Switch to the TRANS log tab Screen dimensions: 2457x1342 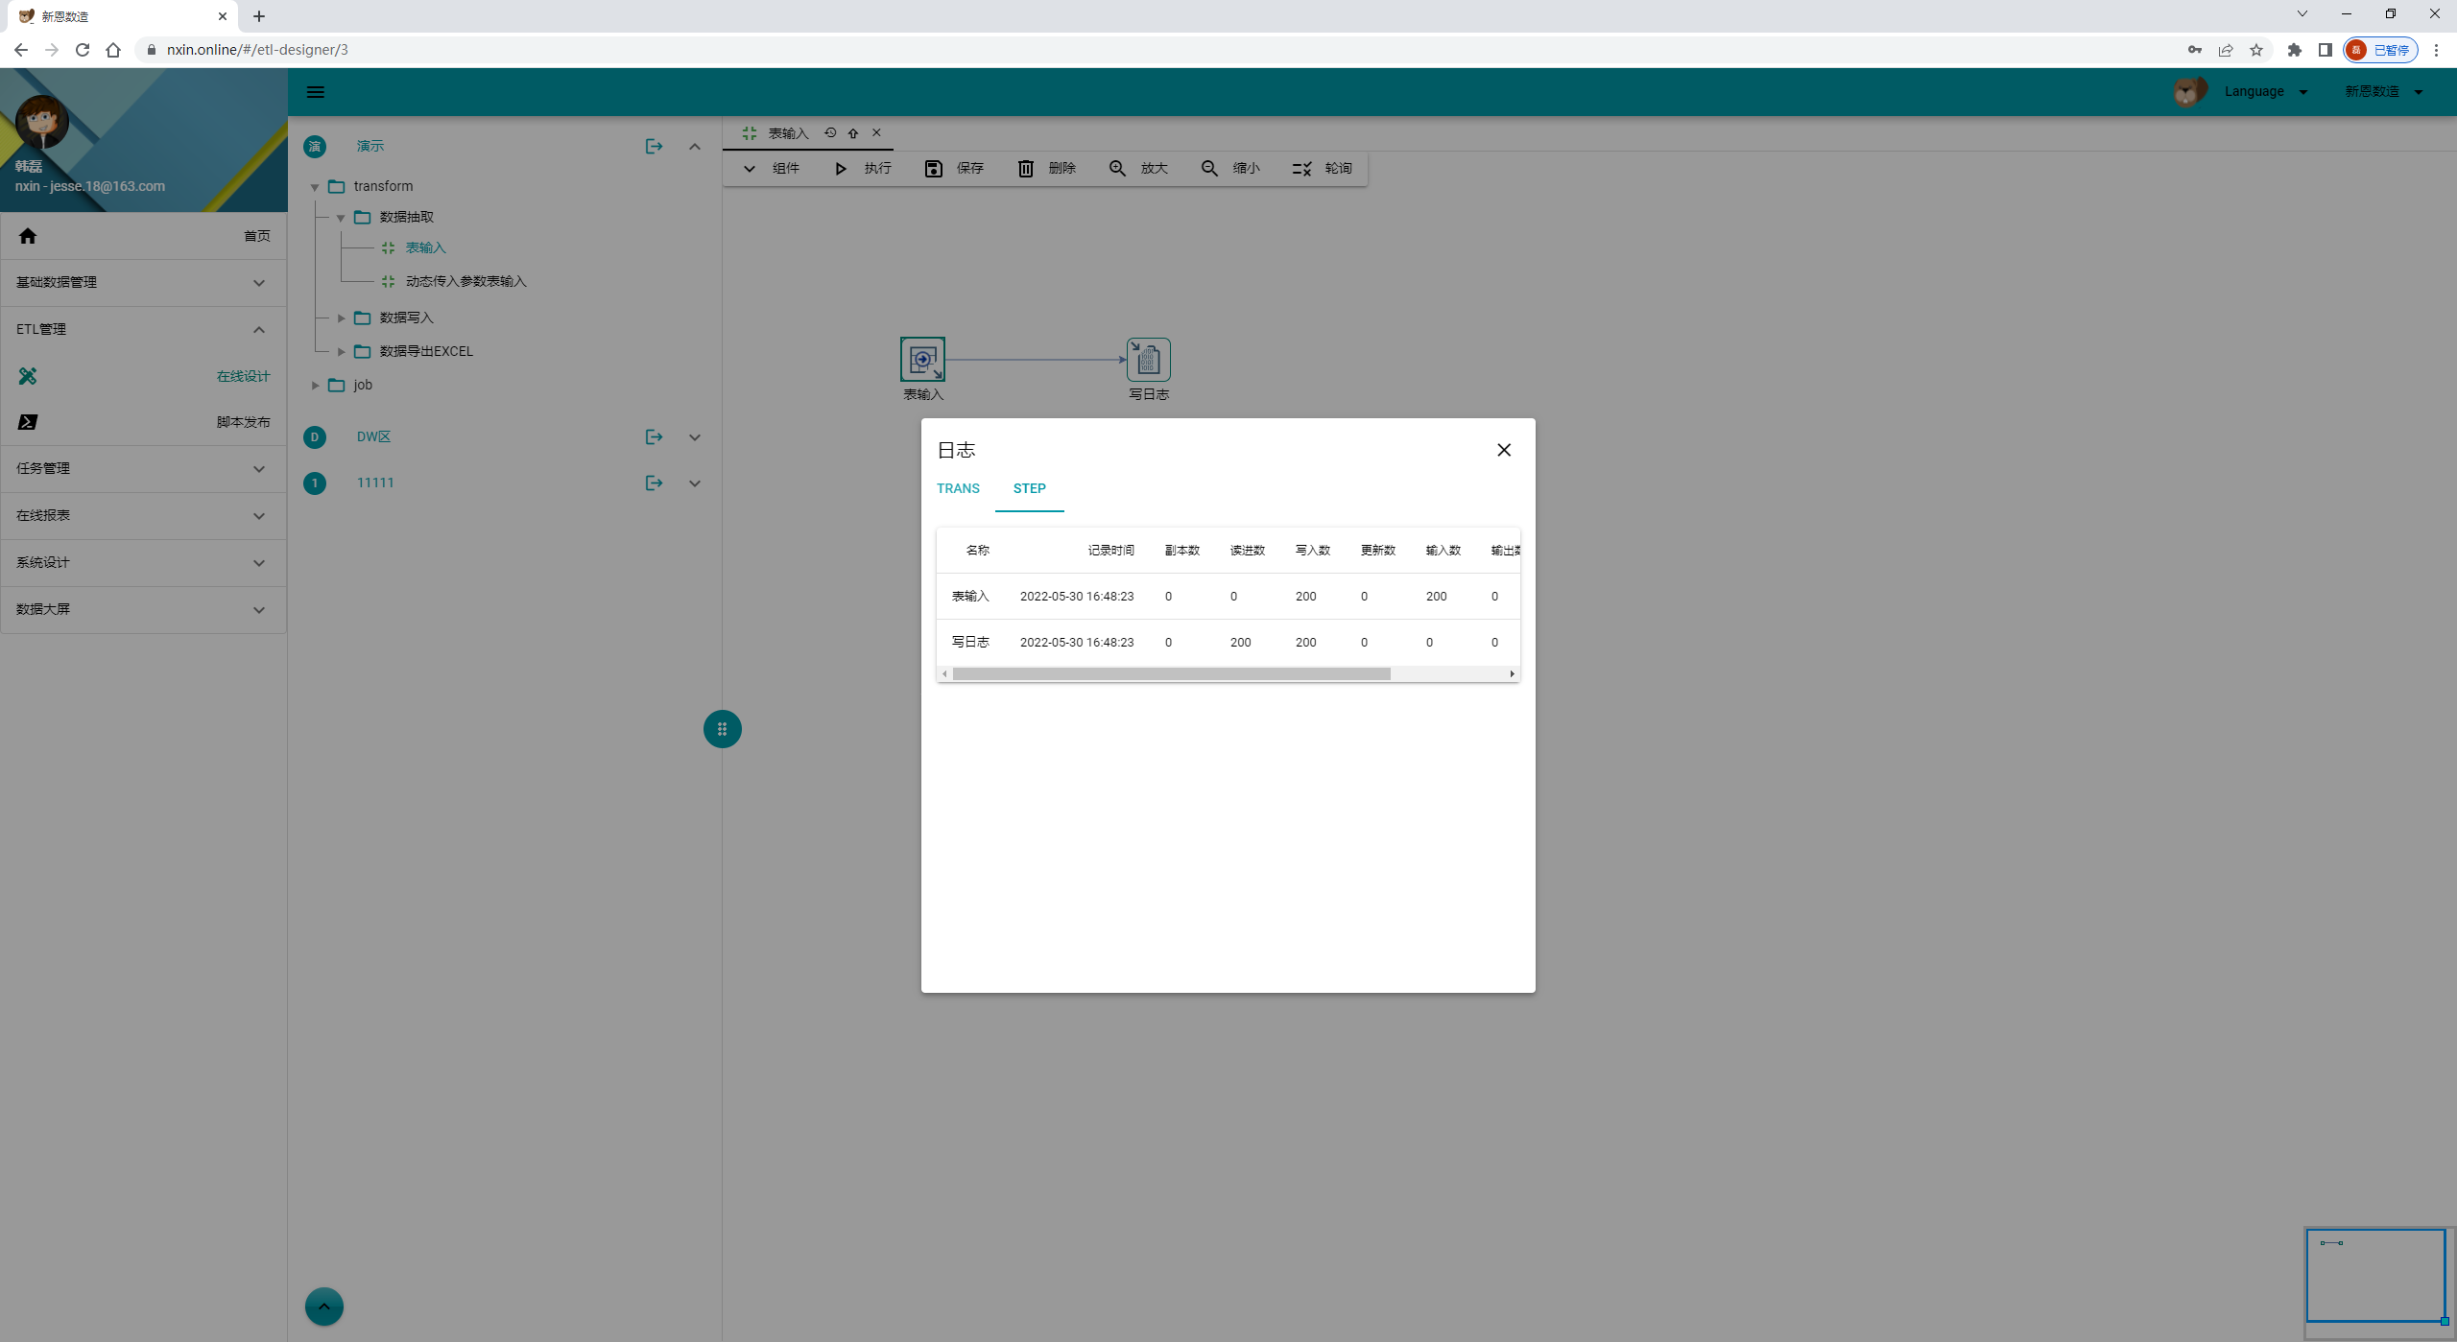tap(958, 488)
